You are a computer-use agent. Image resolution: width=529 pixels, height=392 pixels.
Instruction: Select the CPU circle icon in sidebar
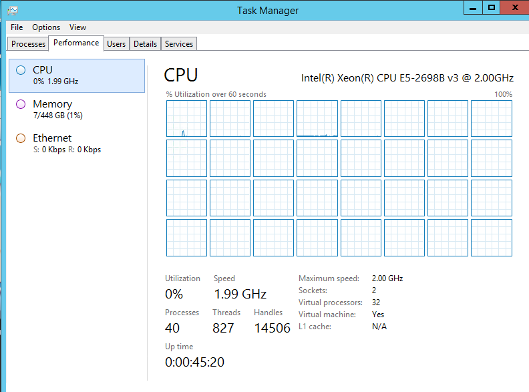pyautogui.click(x=20, y=69)
